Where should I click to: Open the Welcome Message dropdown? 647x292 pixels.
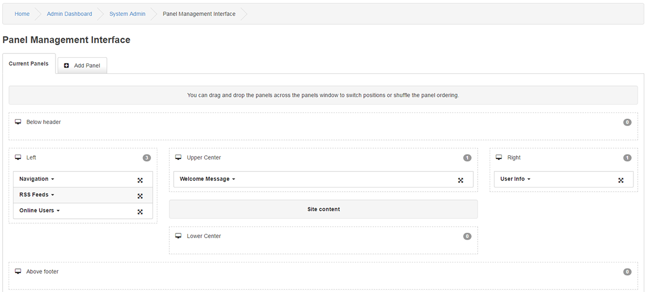[x=208, y=179]
